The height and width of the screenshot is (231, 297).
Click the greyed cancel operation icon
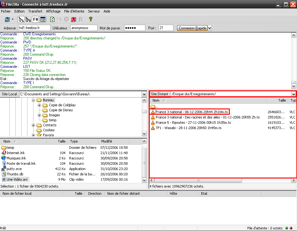[x=67, y=19]
